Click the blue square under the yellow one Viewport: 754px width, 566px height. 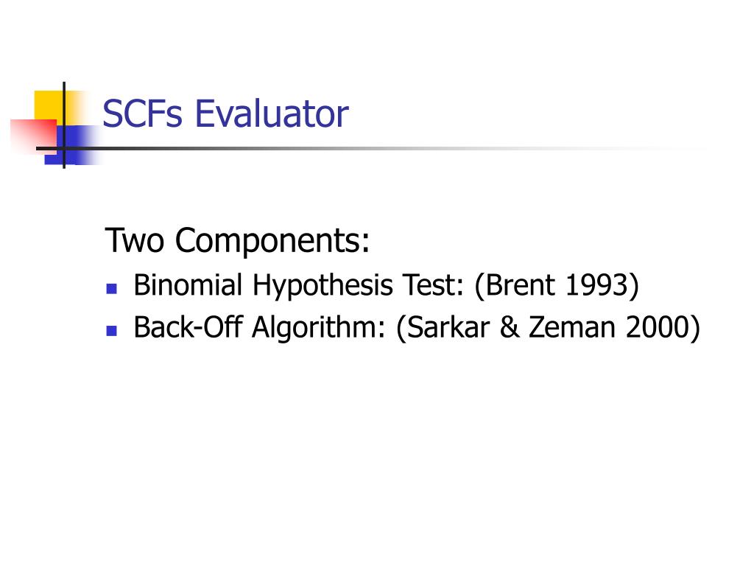[72, 145]
